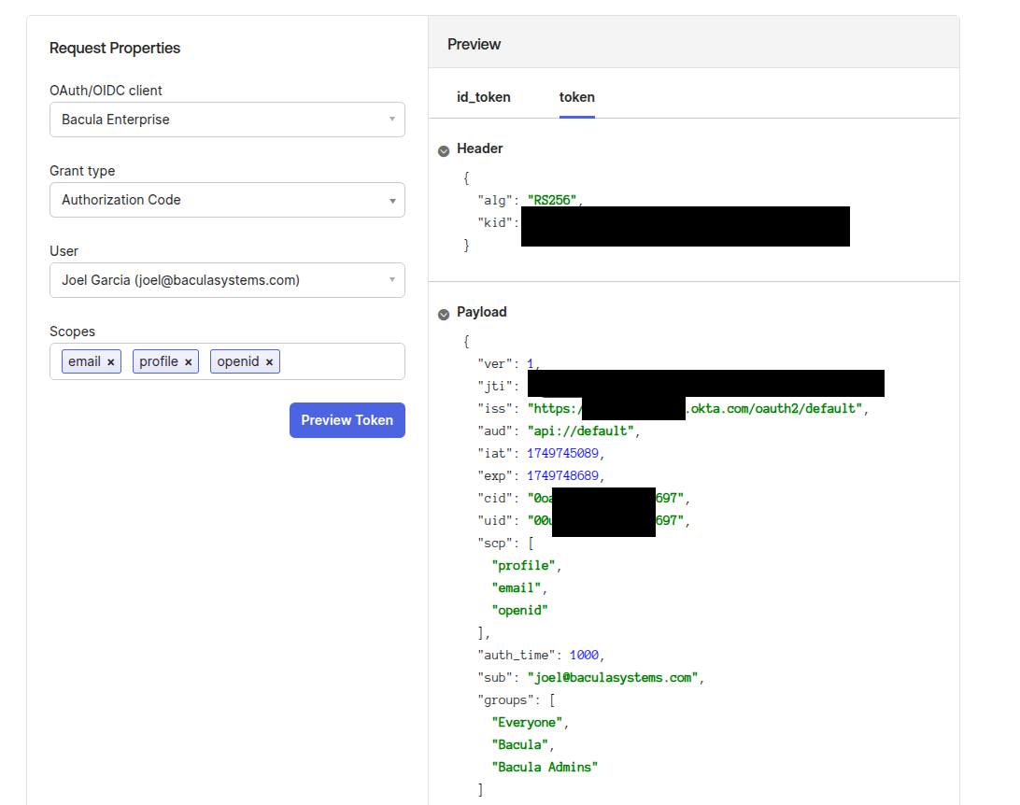Select the "Bacula Admins" group value
This screenshot has width=1020, height=805.
tap(545, 767)
